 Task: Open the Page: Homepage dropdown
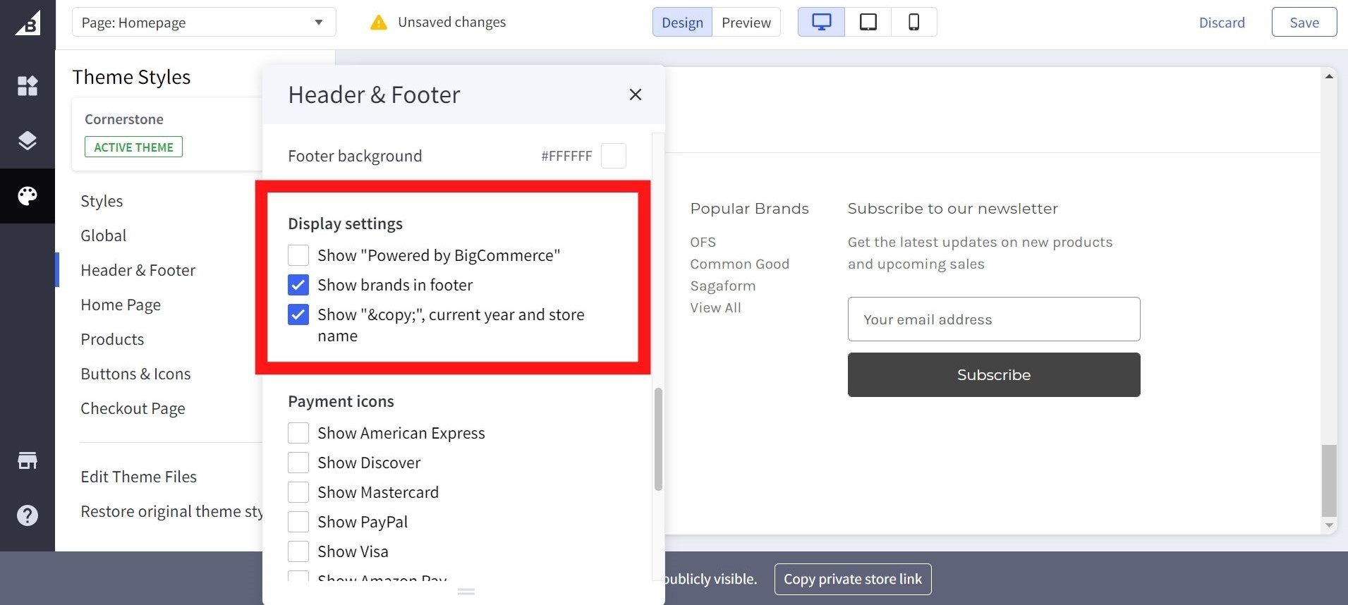203,23
